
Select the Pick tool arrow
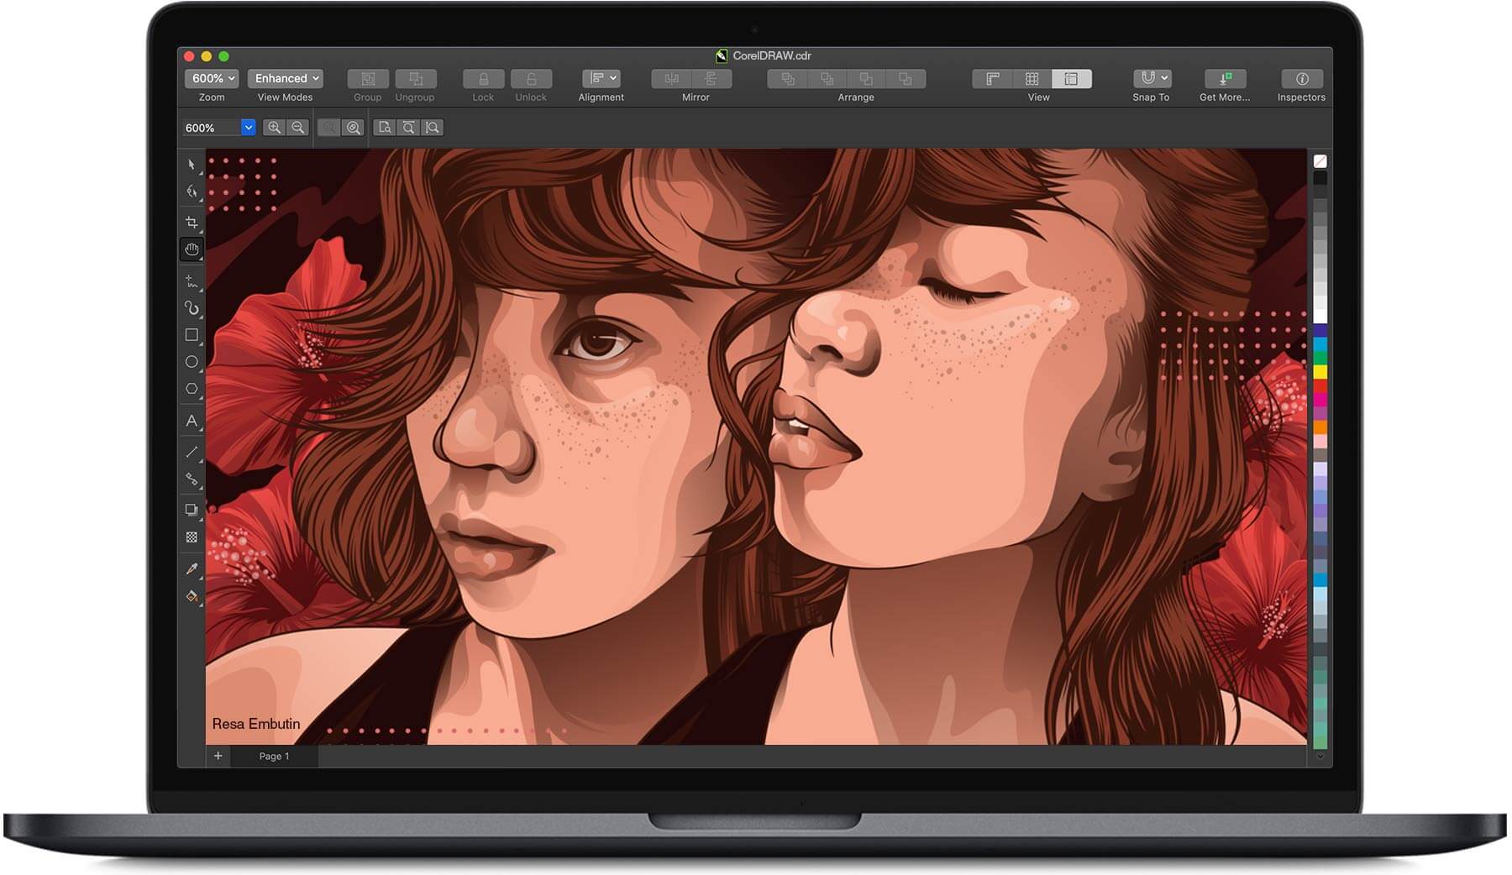coord(192,165)
